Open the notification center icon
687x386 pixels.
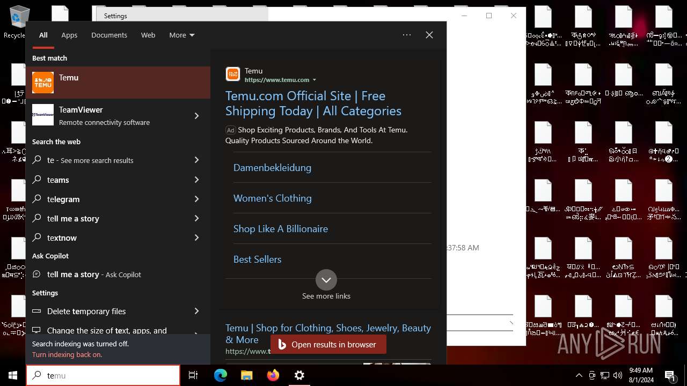(x=670, y=375)
